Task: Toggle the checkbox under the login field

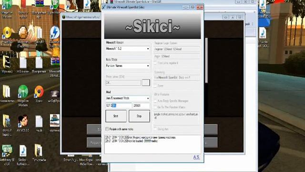Action: click(155, 63)
